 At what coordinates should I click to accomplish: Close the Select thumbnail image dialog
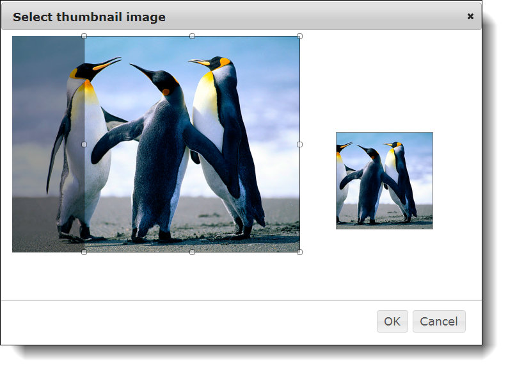[x=470, y=16]
